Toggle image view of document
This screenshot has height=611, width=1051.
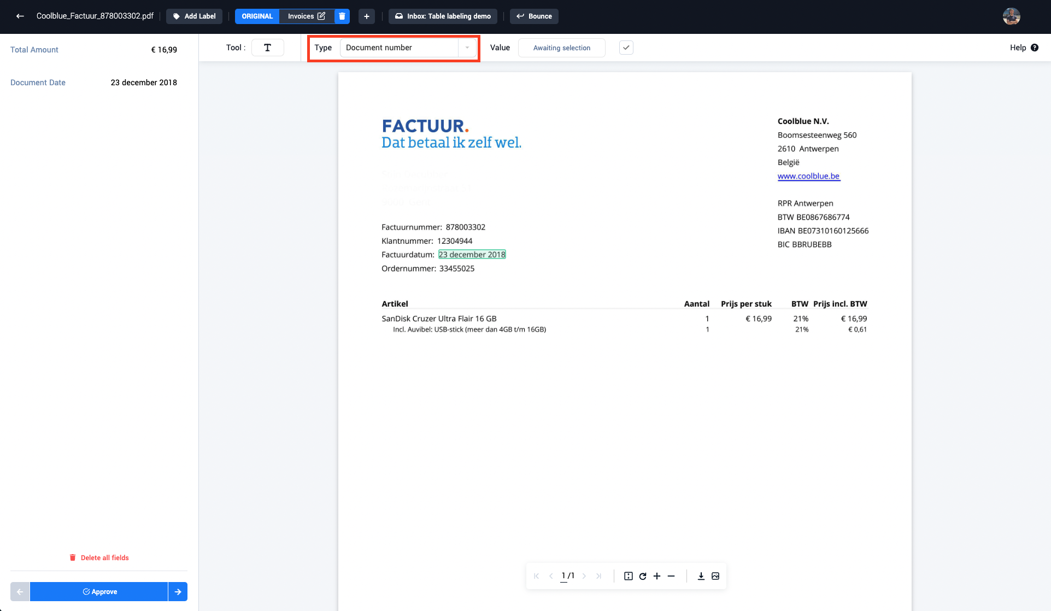pos(715,576)
